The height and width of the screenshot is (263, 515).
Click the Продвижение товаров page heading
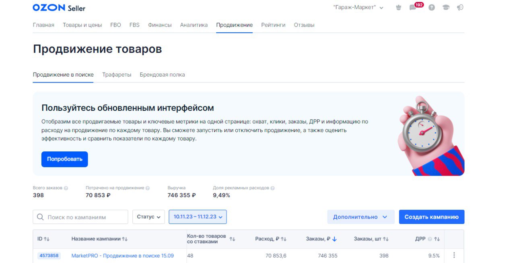point(97,49)
